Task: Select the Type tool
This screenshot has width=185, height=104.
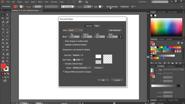Action: [x=3, y=26]
